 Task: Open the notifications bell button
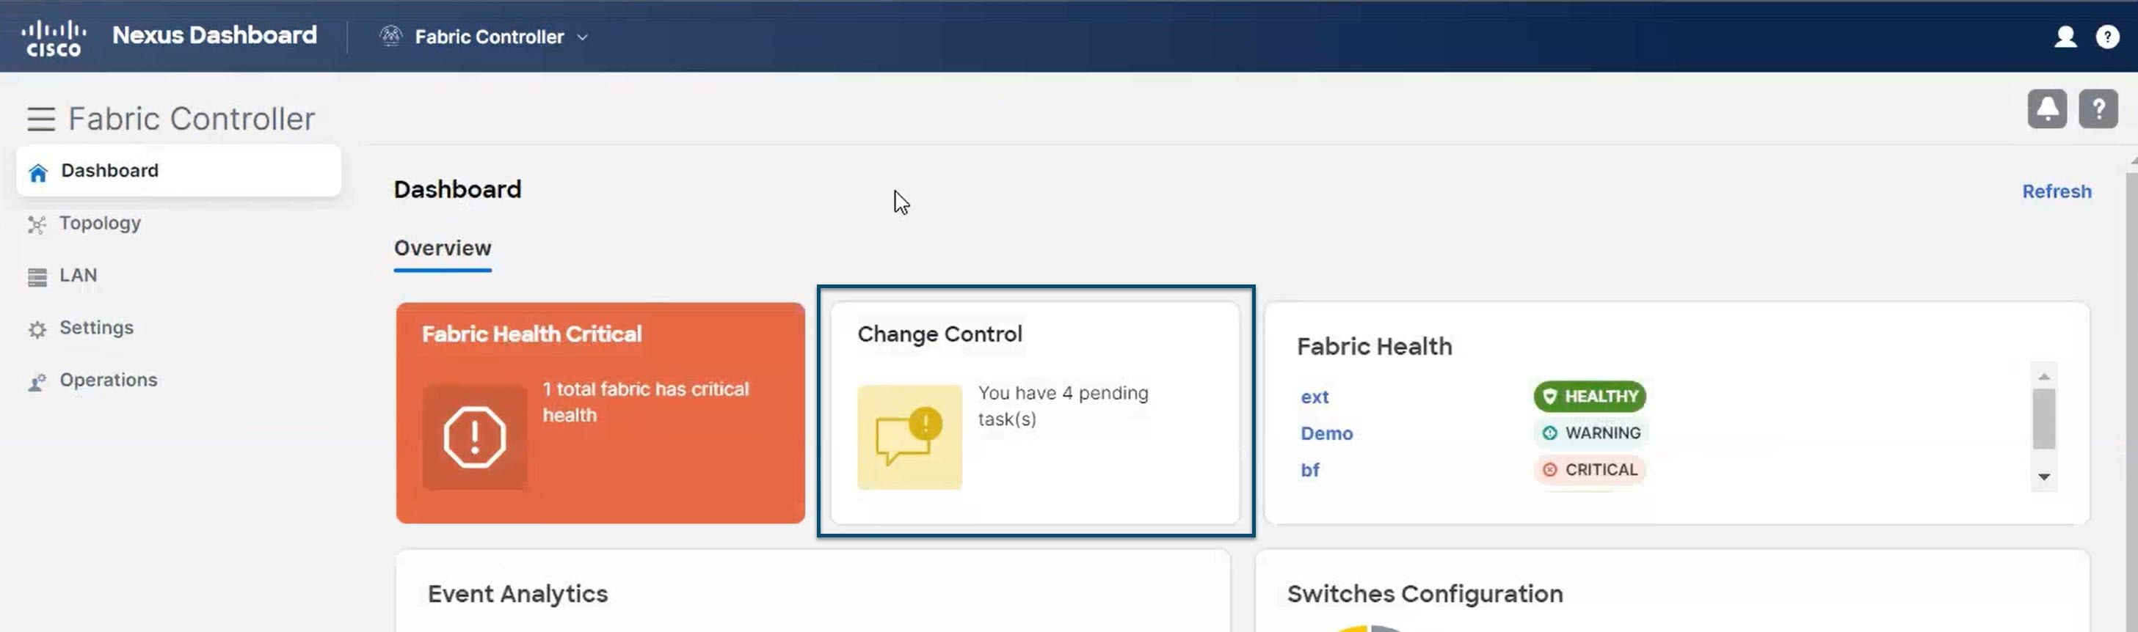tap(2047, 109)
